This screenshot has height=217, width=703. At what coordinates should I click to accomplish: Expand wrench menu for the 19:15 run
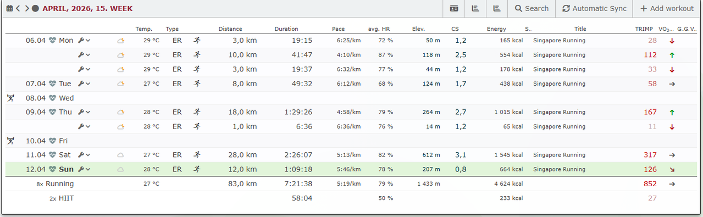[84, 40]
